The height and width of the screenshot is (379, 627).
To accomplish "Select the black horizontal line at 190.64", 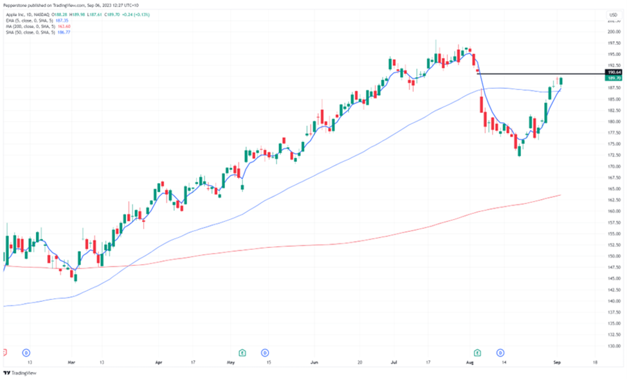I will [x=540, y=74].
